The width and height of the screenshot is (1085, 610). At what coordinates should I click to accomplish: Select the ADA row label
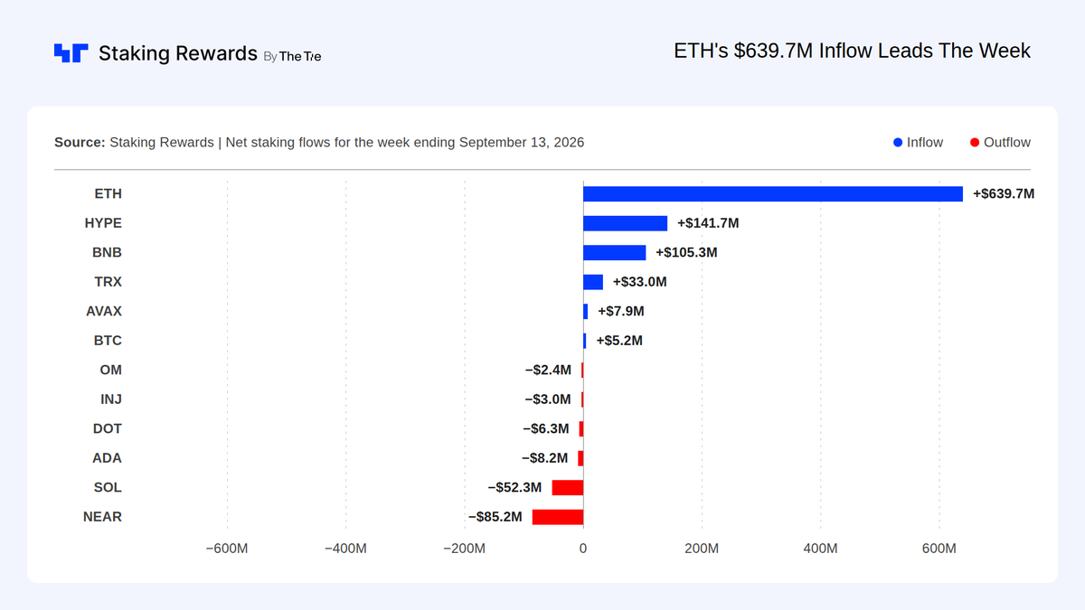pos(107,458)
